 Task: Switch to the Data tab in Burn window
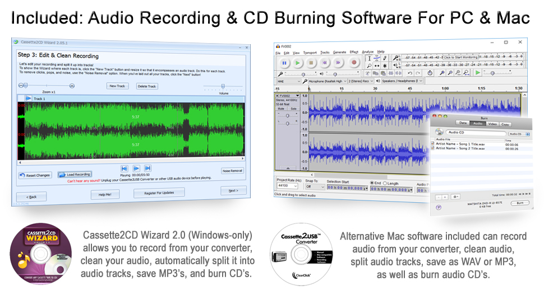[x=463, y=123]
